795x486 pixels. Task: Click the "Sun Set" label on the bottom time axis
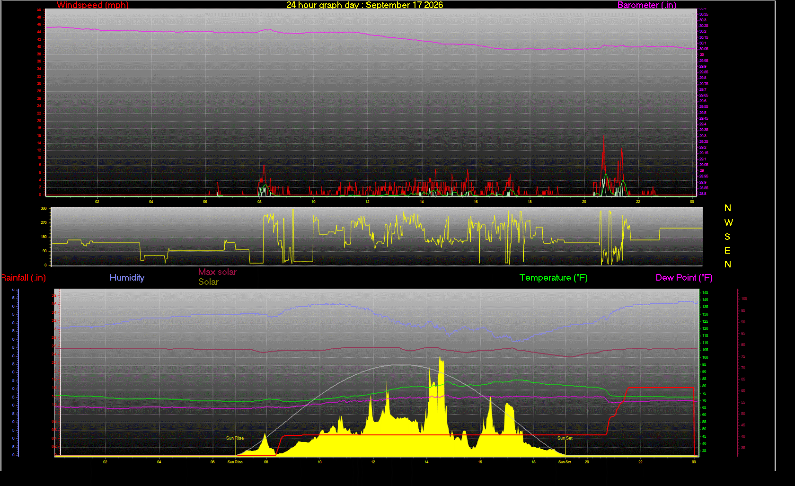[x=565, y=462]
